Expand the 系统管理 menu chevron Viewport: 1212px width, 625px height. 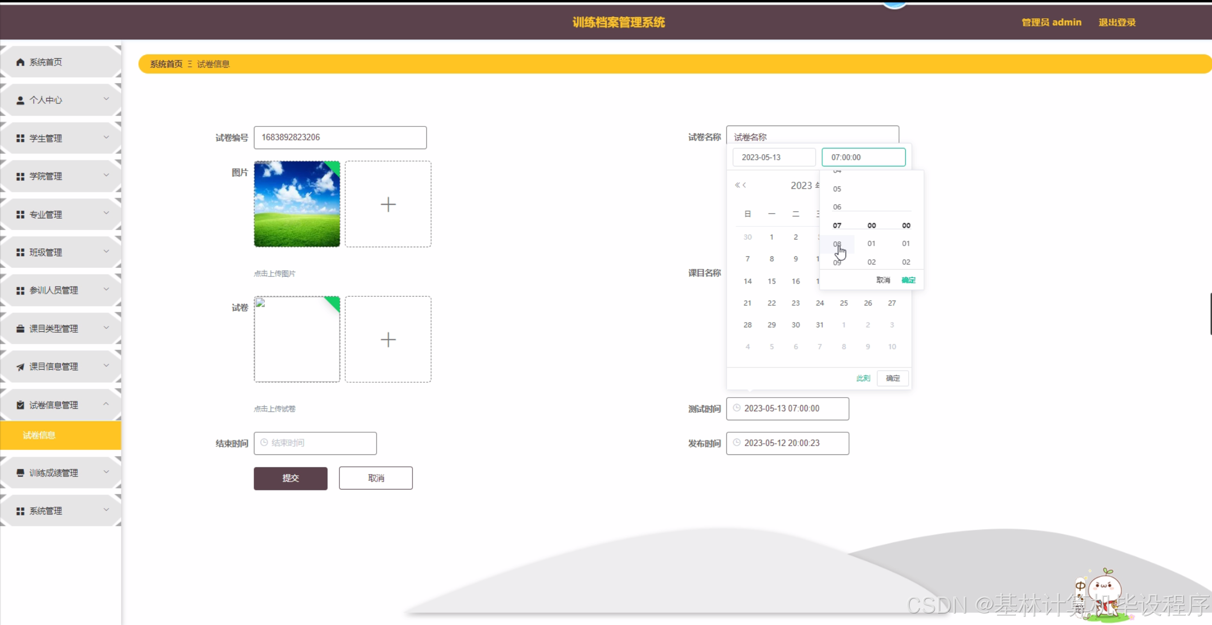(x=106, y=510)
